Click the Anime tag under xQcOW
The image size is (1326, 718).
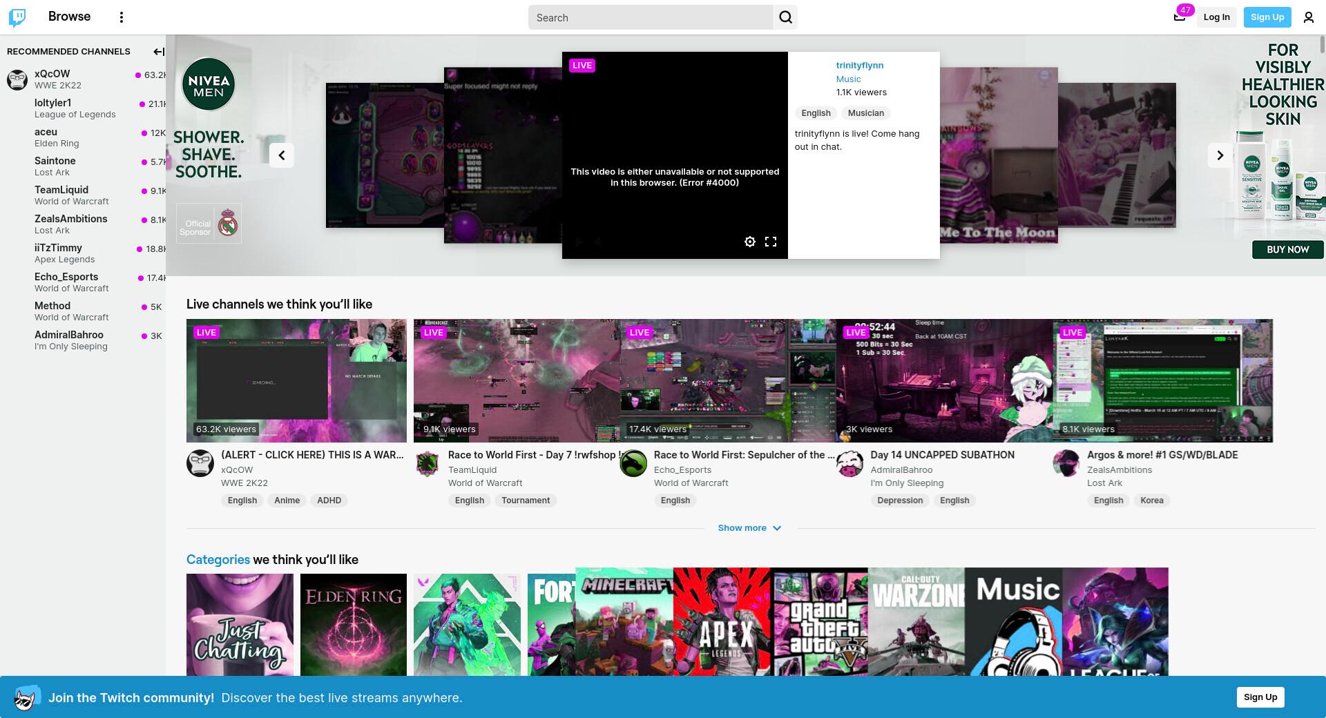point(287,501)
